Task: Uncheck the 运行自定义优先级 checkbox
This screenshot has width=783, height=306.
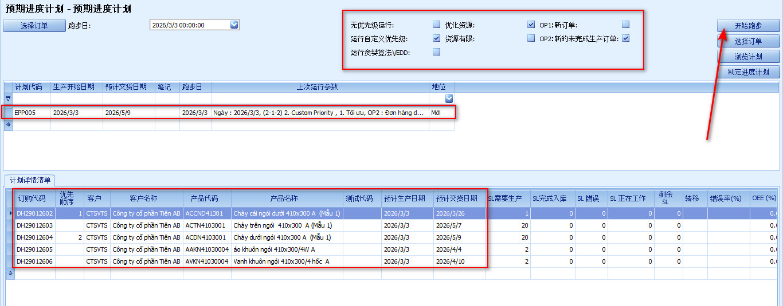Action: [437, 39]
